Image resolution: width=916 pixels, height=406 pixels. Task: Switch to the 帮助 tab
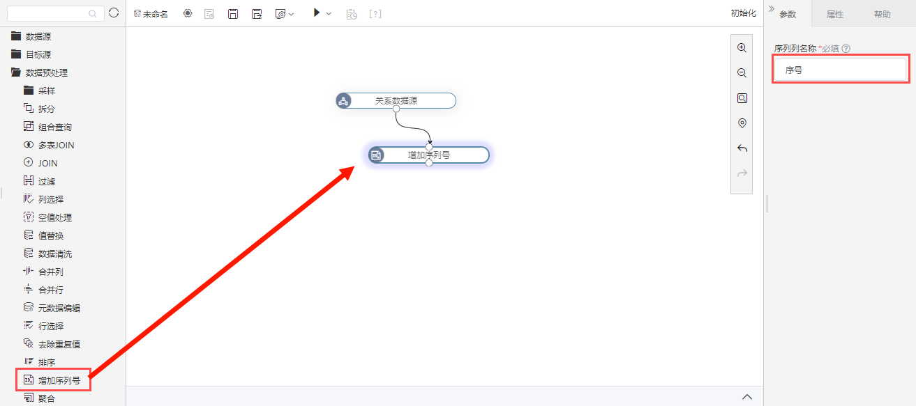click(x=883, y=14)
